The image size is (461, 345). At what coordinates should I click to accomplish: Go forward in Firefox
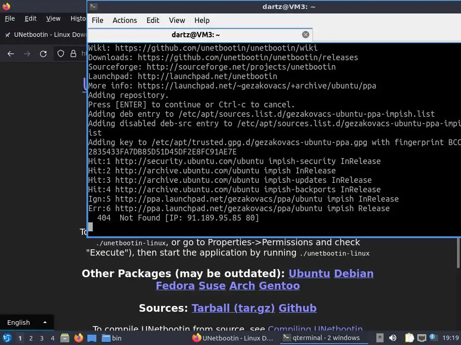[x=27, y=54]
